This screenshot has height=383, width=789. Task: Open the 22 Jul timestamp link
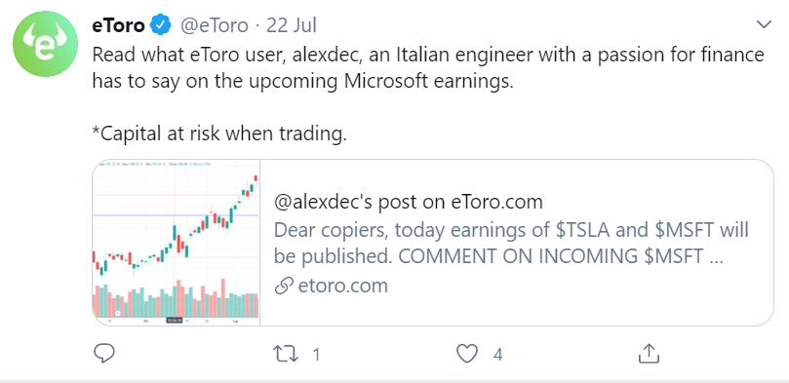point(292,25)
